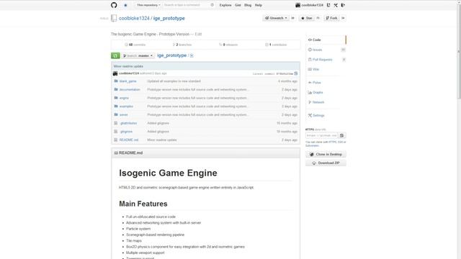Viewport: 461px width, 259px height.
Task: Click Edit next to the repository description
Action: point(198,34)
